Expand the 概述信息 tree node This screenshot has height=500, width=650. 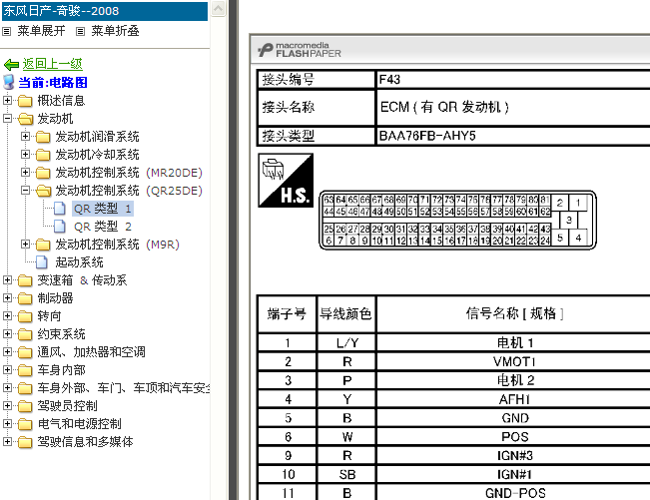[7, 100]
